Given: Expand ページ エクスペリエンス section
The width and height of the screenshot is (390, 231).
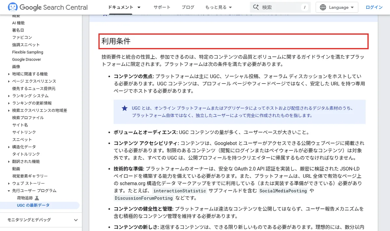Looking at the screenshot, I should [x=9, y=81].
